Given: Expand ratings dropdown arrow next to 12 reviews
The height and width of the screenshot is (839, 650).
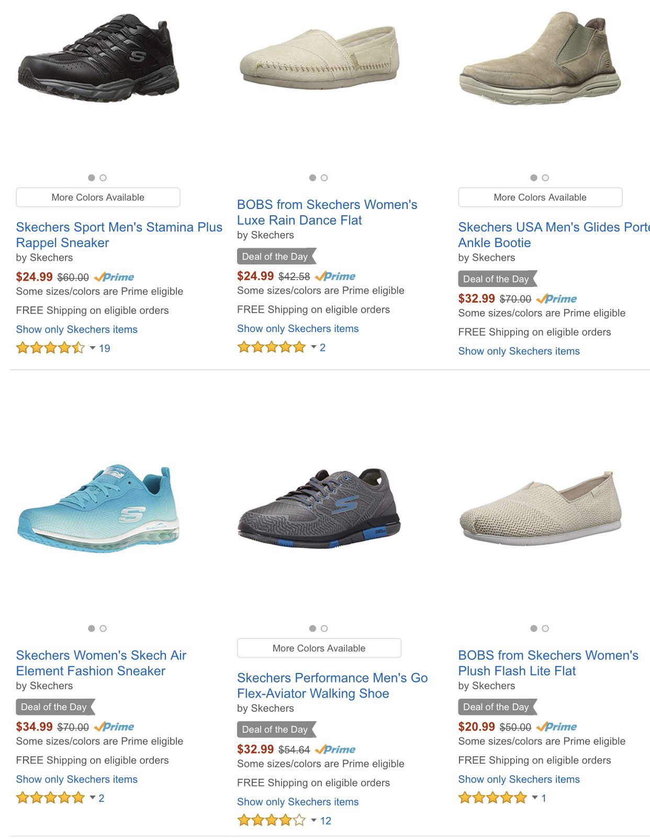Looking at the screenshot, I should click(x=313, y=820).
